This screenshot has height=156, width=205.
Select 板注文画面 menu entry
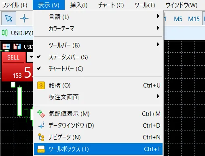98,97
